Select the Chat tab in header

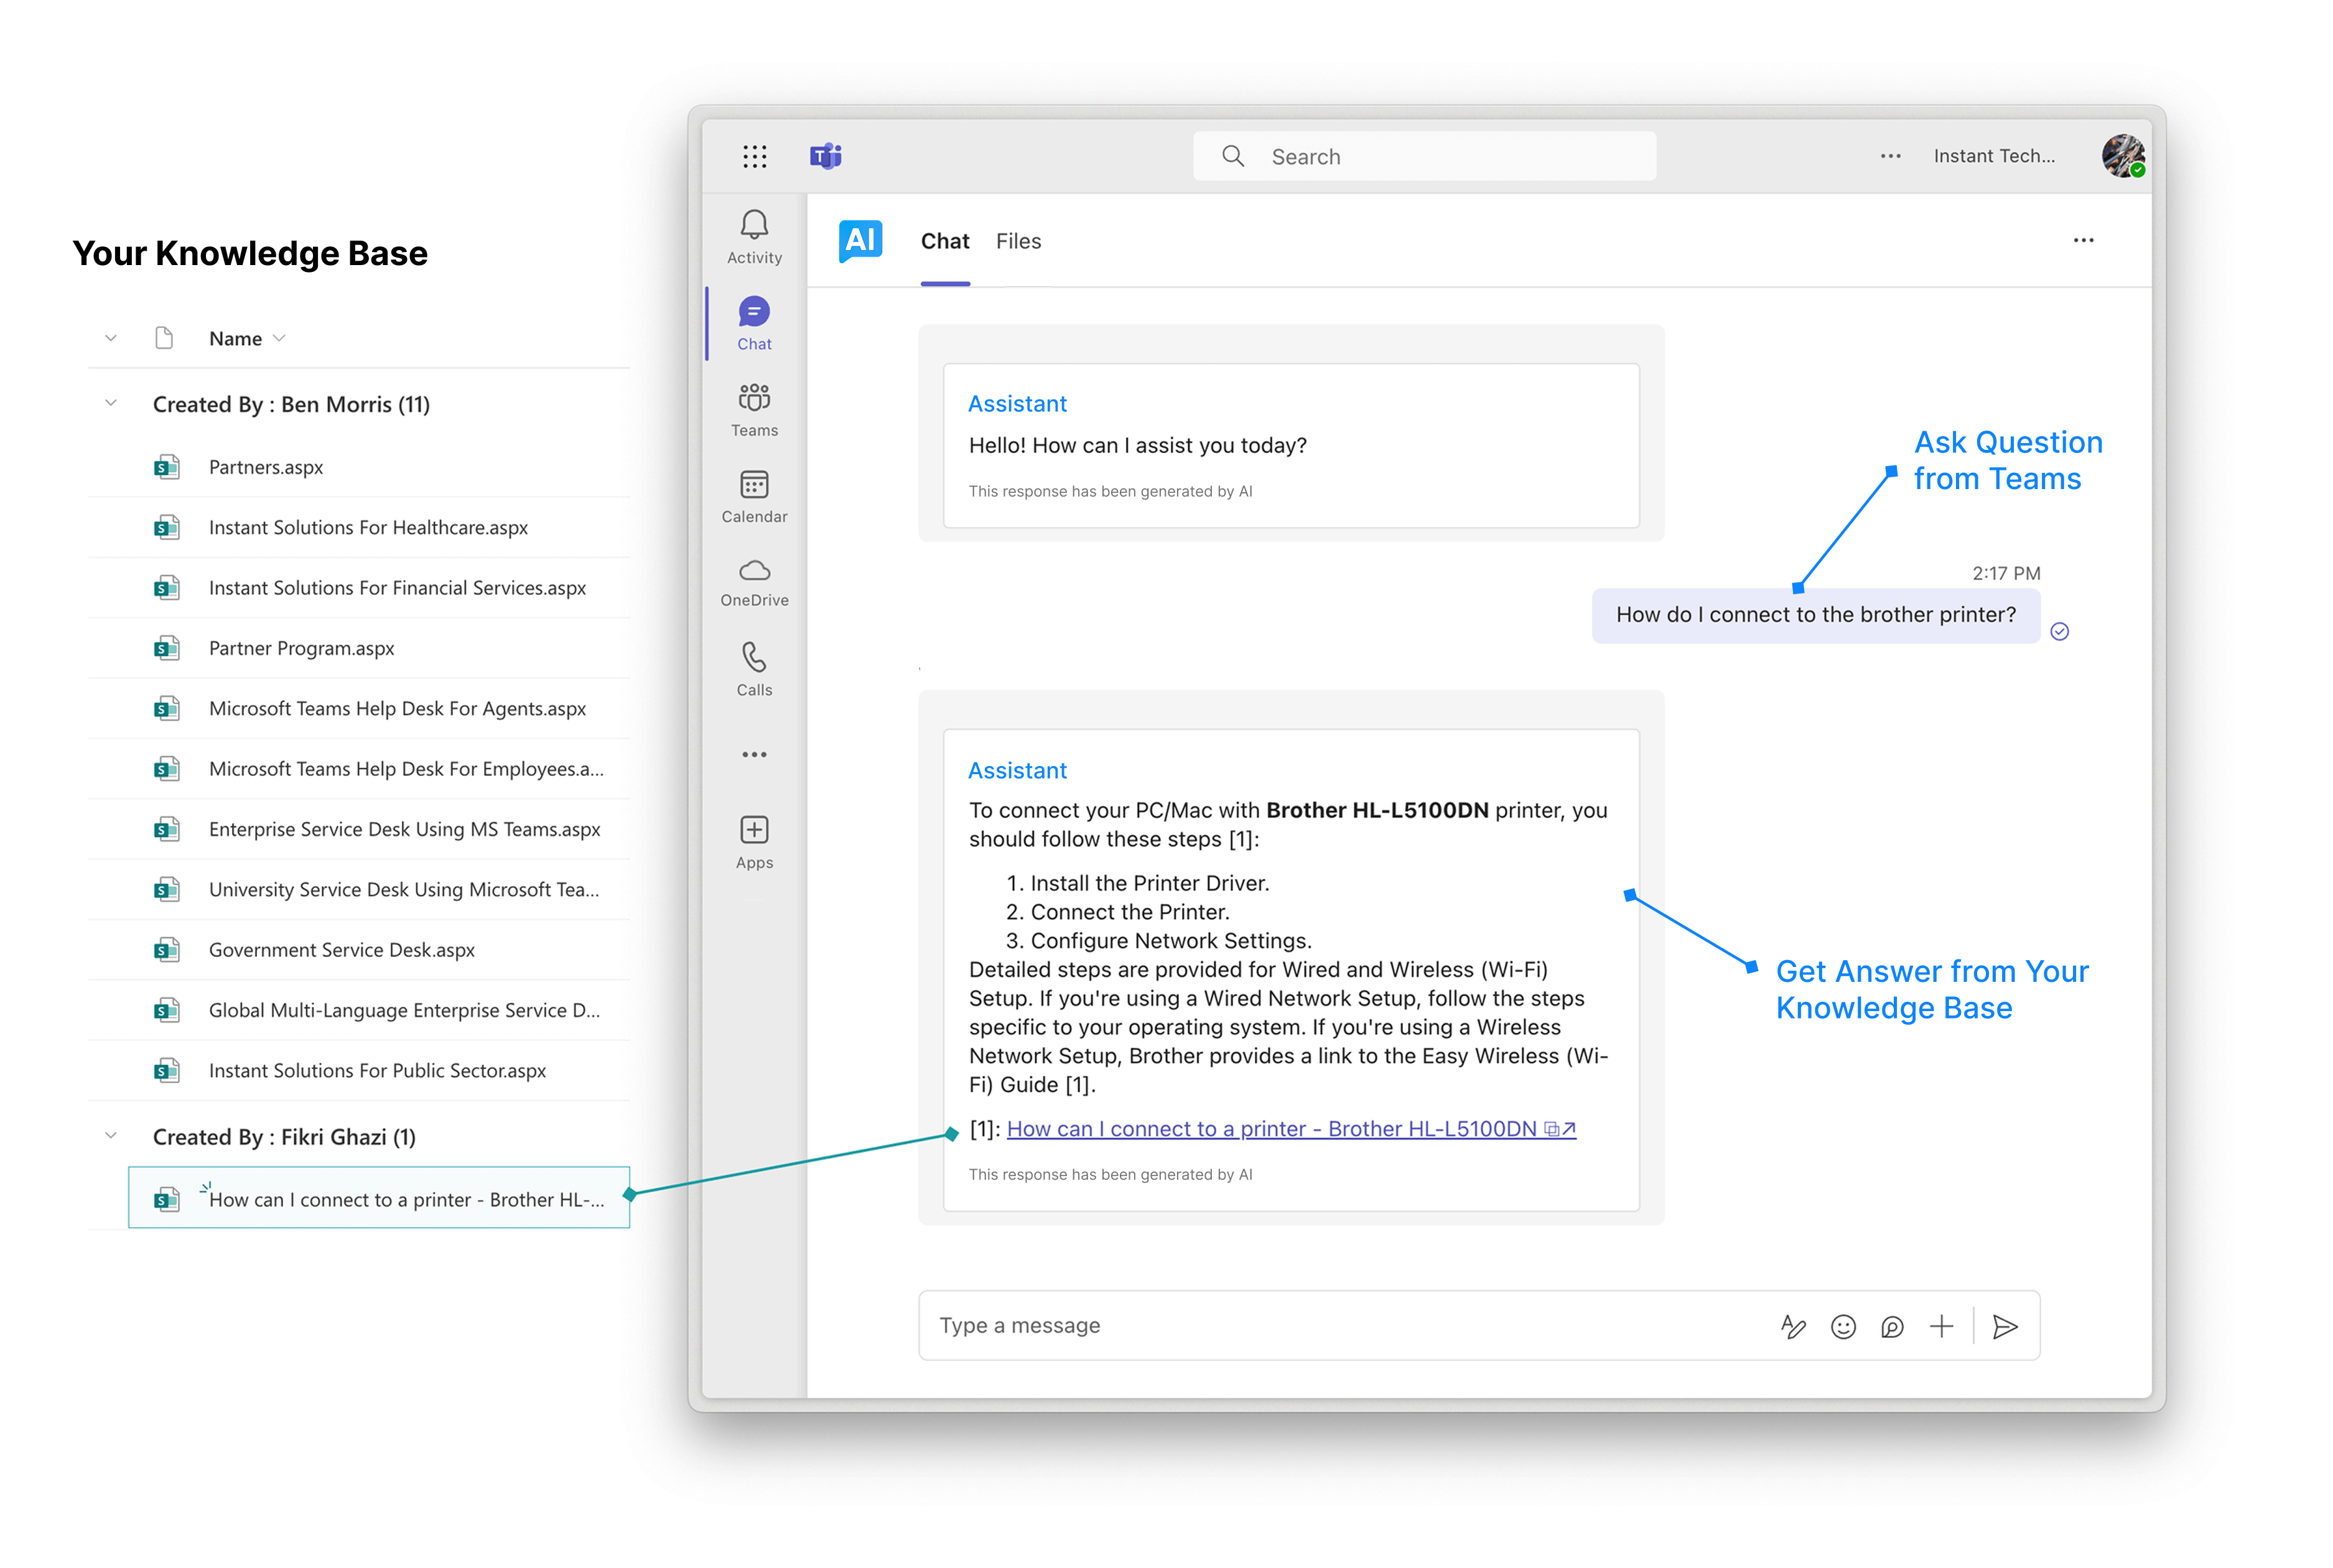pyautogui.click(x=944, y=241)
